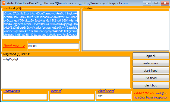Click the Flood Speed label

coord(106,91)
